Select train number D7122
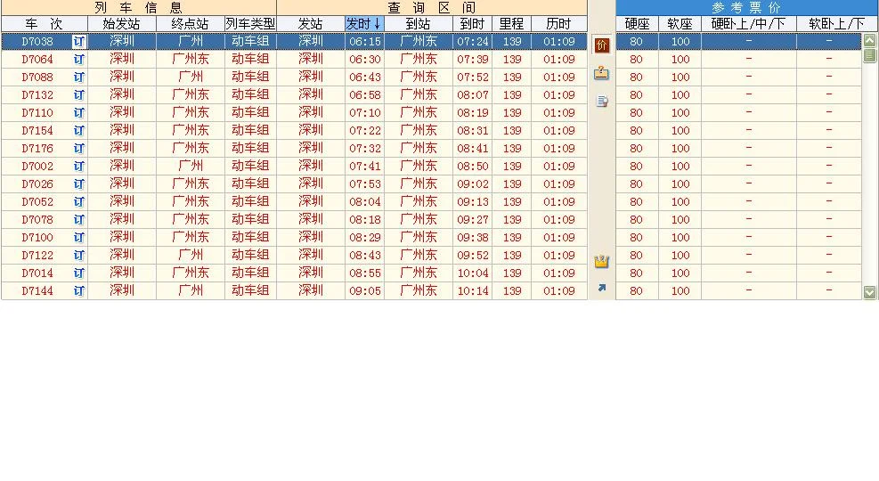This screenshot has height=481, width=879. pyautogui.click(x=37, y=256)
